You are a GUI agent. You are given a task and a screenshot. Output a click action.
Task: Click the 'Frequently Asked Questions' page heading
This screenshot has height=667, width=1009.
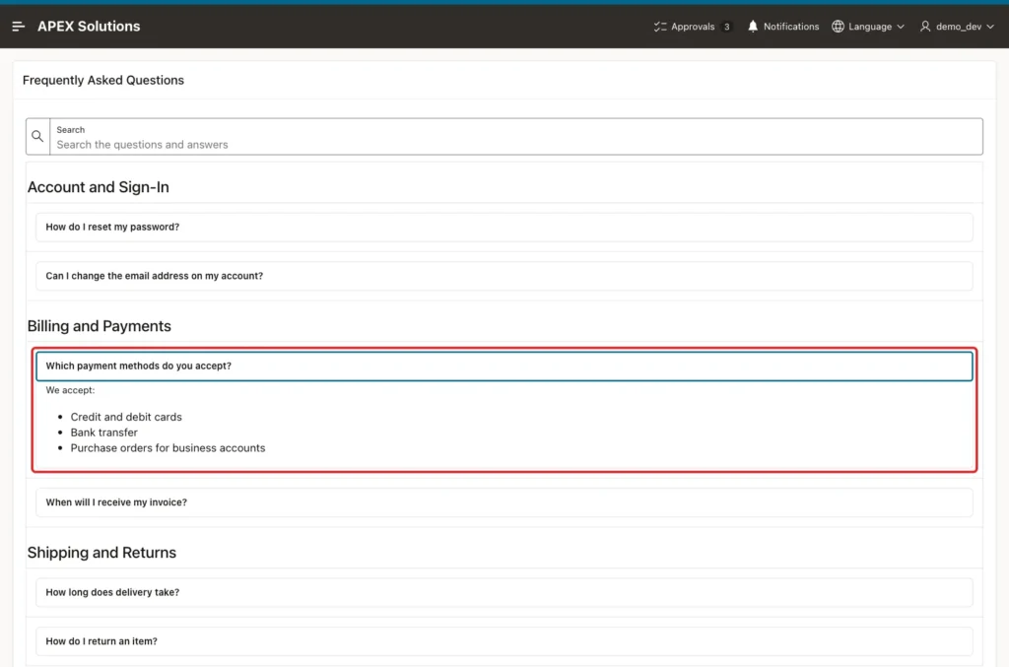[102, 81]
